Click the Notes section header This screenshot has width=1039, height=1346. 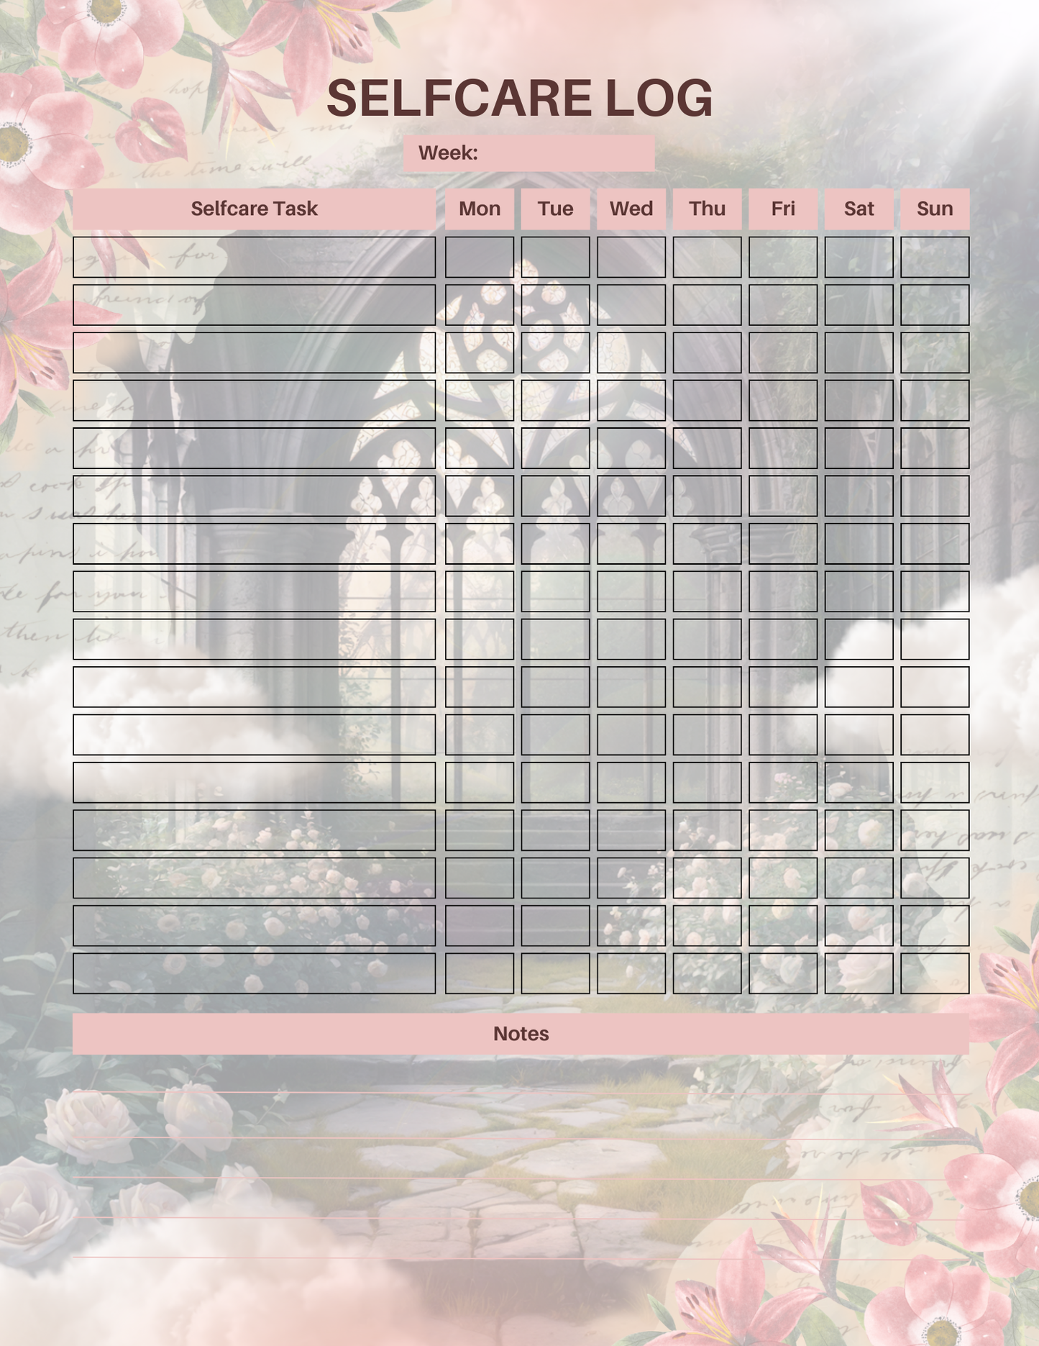coord(521,1034)
